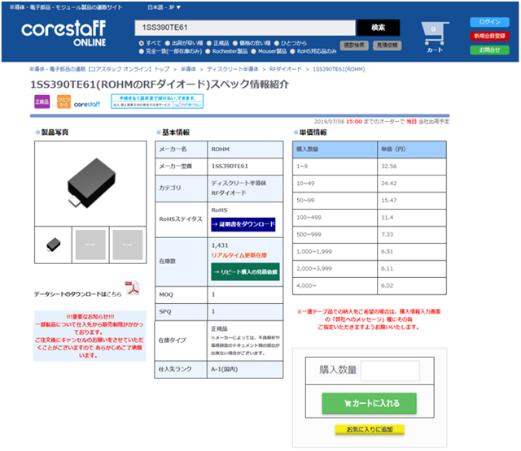Click the 24.42 unit price cell

(x=412, y=184)
